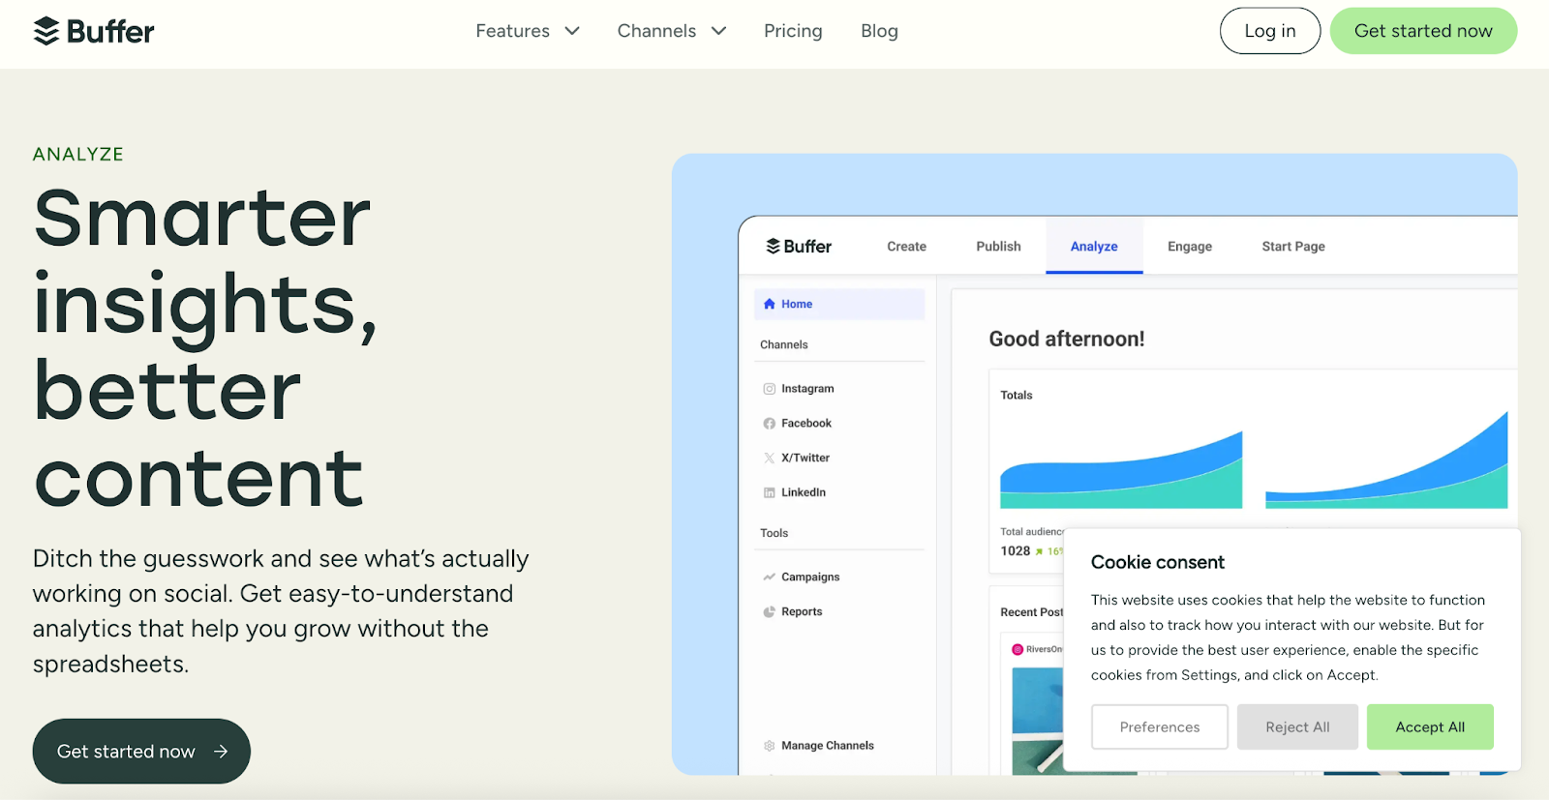Open the Pricing page
This screenshot has width=1549, height=800.
pos(792,31)
